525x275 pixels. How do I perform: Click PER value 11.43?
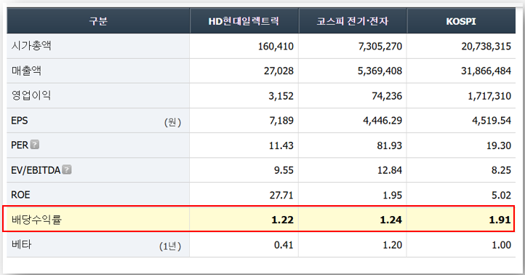coord(281,146)
